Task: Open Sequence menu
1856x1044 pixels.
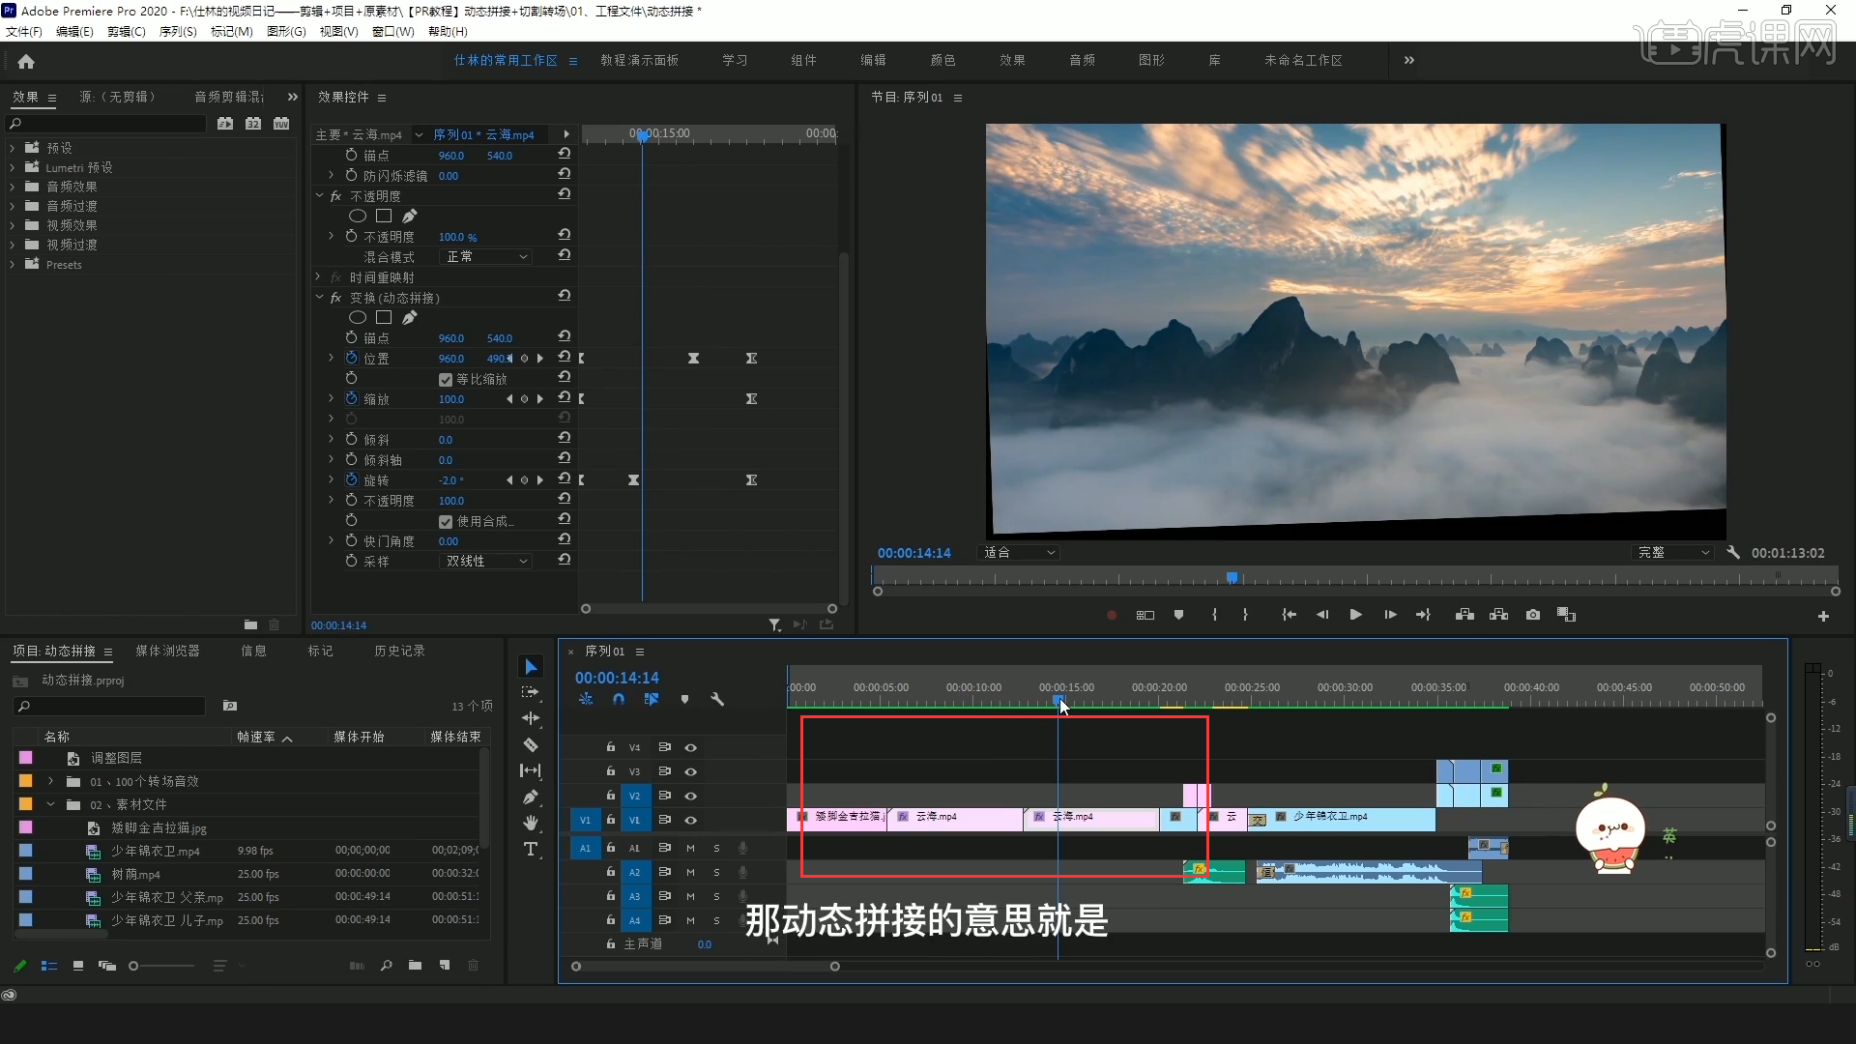Action: click(178, 32)
